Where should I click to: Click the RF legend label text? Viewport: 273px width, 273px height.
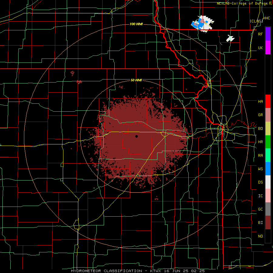(260, 34)
